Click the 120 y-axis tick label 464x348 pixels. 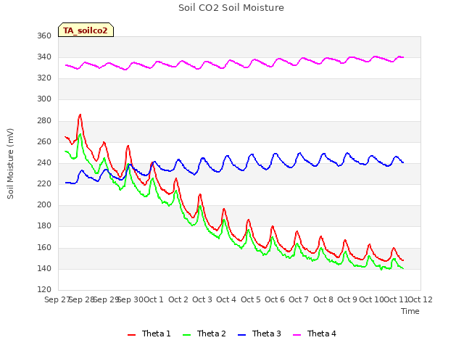pos(44,289)
